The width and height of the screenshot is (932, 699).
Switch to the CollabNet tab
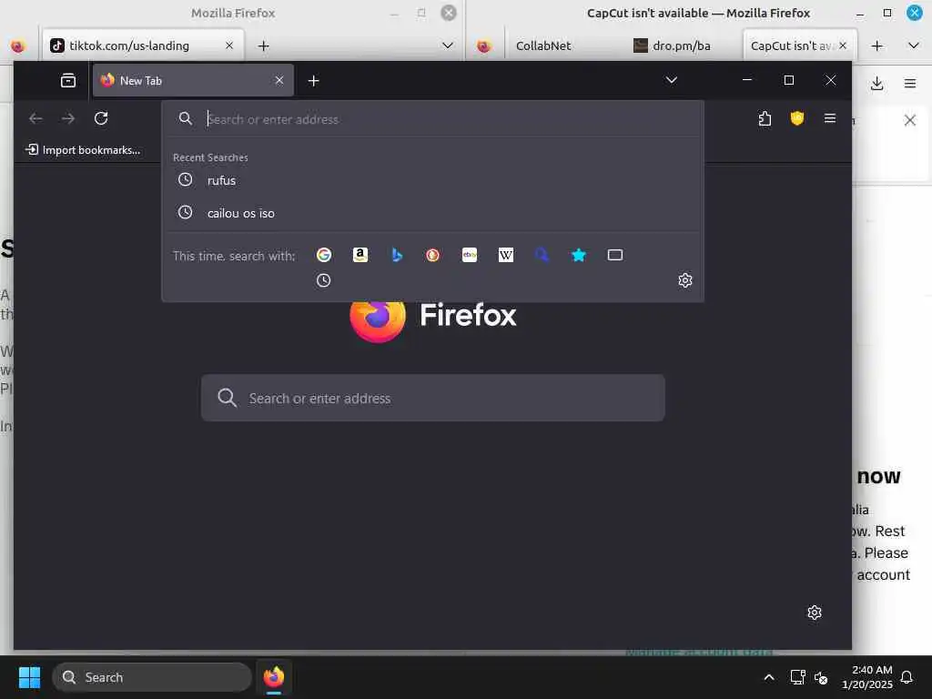543,46
